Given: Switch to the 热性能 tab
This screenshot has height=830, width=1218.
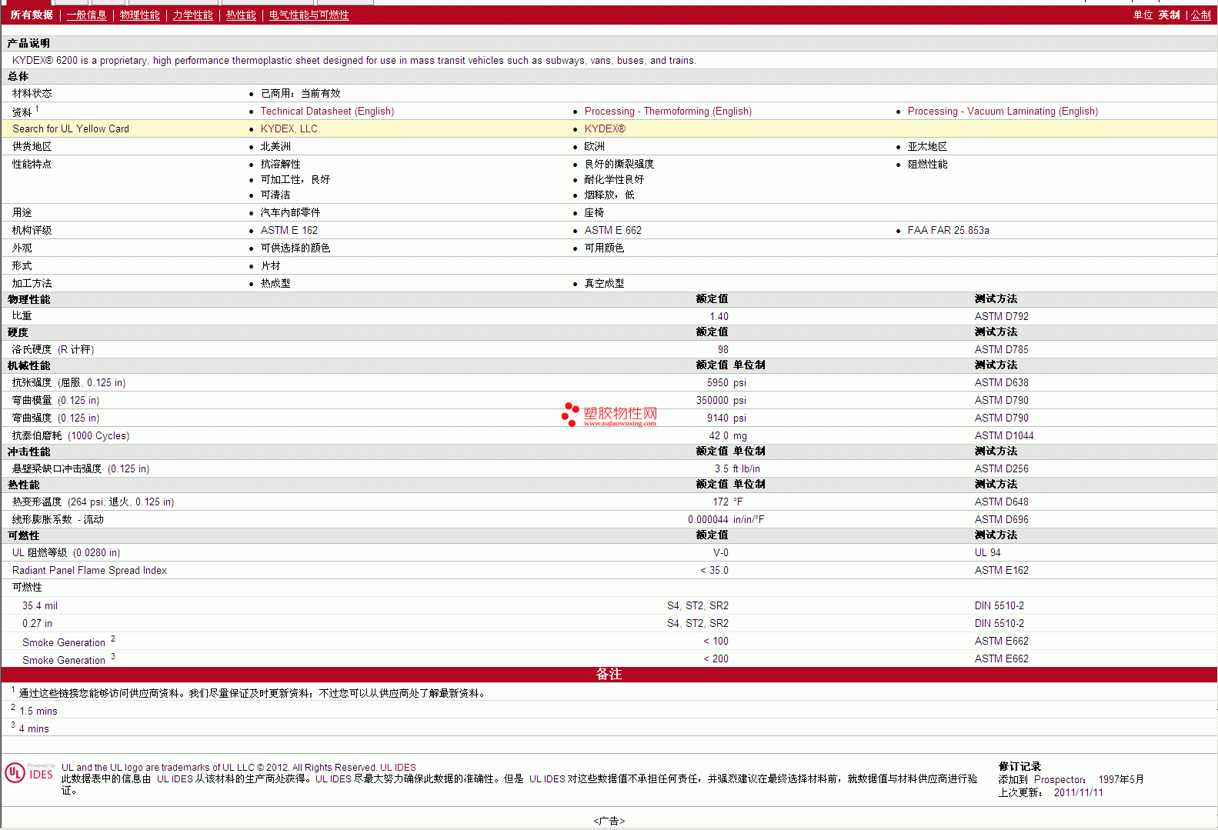Looking at the screenshot, I should [241, 15].
